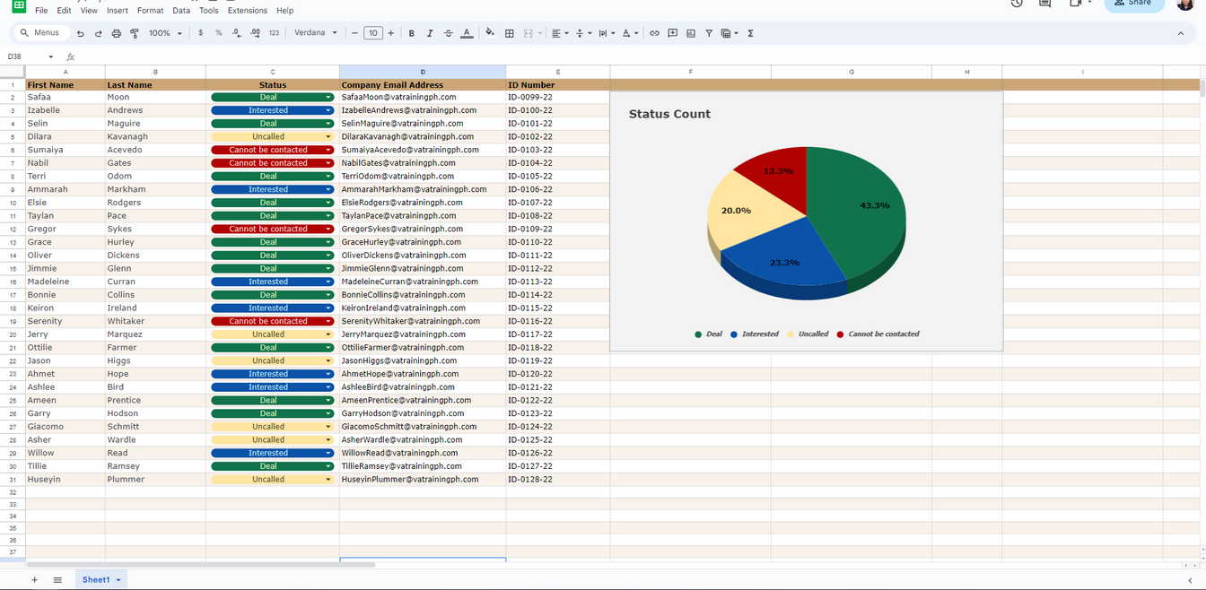This screenshot has width=1206, height=590.
Task: Open the File menu
Action: tap(41, 11)
